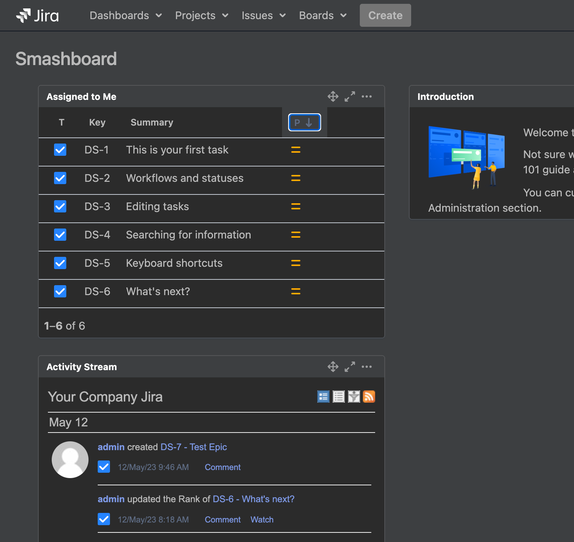Click Comment under DS-6 activity

point(223,519)
